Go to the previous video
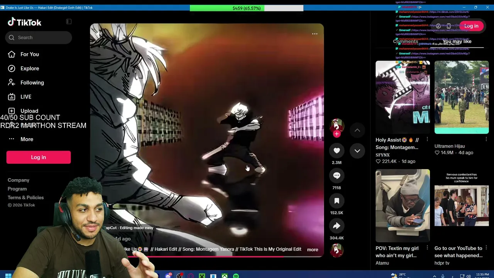Image resolution: width=494 pixels, height=278 pixels. click(x=357, y=131)
